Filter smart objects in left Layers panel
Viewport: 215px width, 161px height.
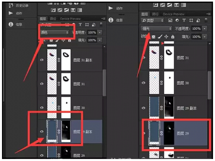[x=94, y=25]
